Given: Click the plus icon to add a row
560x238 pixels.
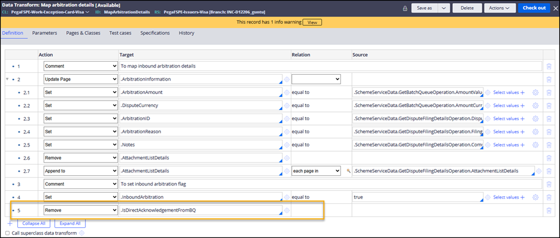Looking at the screenshot, I should [10, 224].
